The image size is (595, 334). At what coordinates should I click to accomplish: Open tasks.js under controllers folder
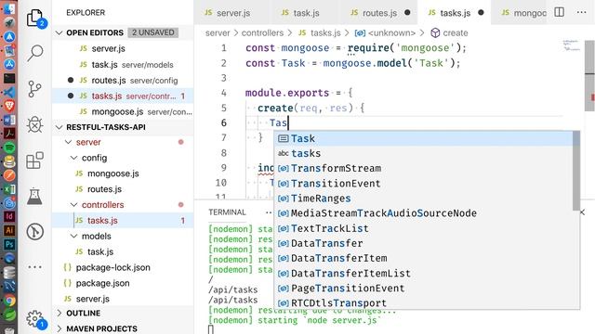tap(123, 221)
